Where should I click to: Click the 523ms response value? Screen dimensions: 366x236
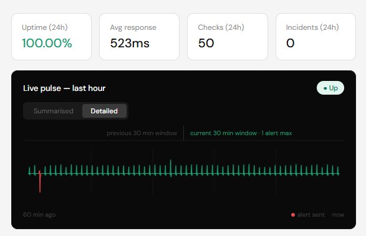[130, 43]
